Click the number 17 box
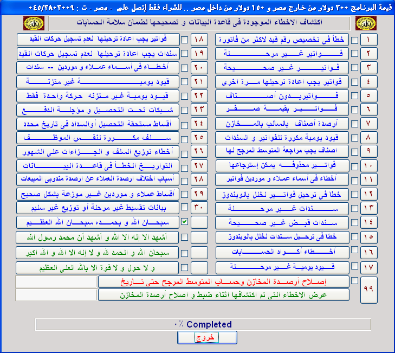This screenshot has height=353, width=395. [368, 267]
